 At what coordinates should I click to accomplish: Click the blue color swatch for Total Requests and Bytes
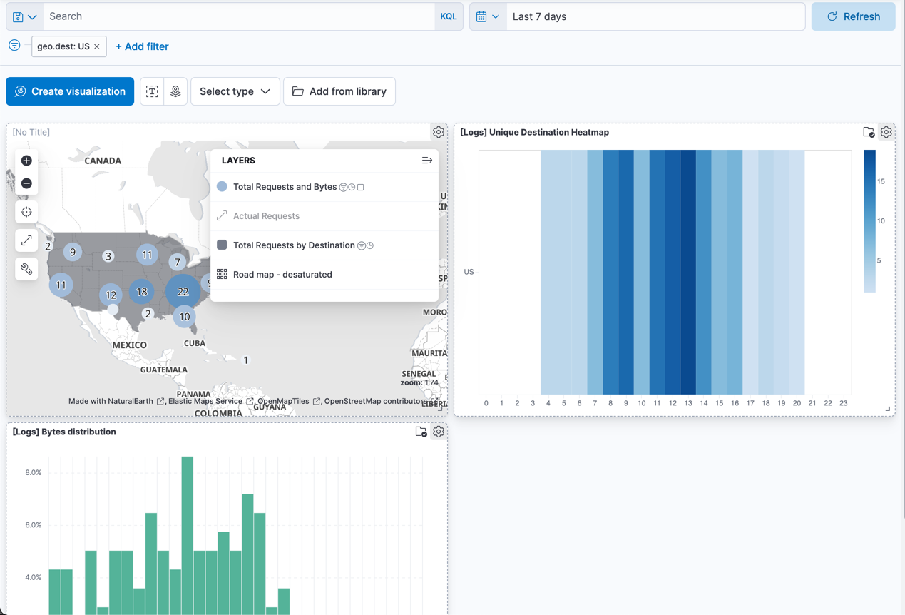[223, 186]
